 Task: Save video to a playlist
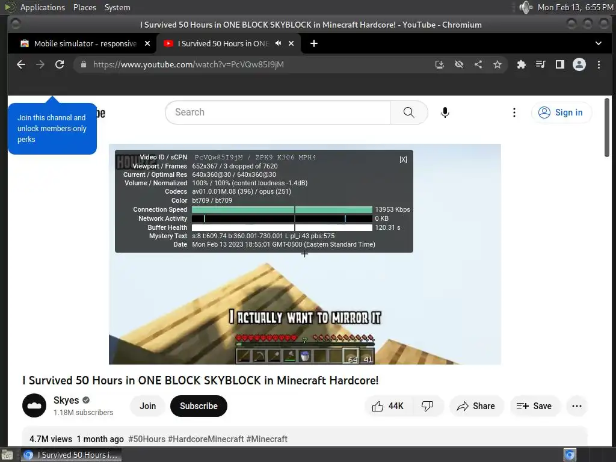[534, 406]
